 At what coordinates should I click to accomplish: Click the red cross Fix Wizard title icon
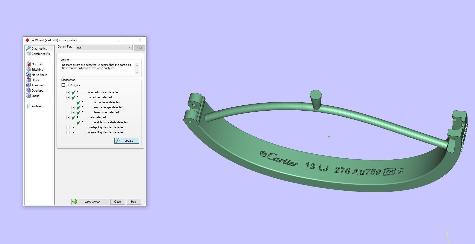tap(27, 40)
